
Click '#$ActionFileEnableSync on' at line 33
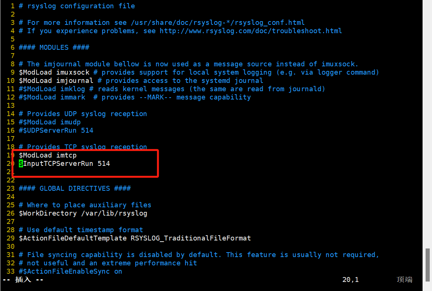pyautogui.click(x=70, y=271)
